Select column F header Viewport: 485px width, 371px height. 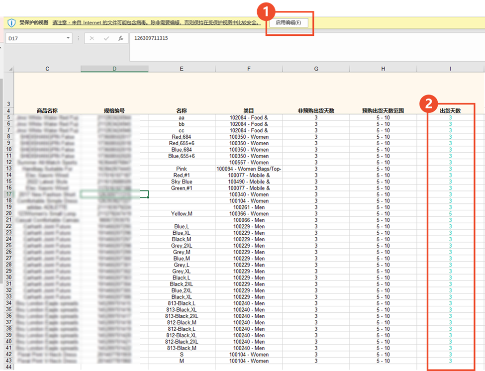click(x=249, y=69)
